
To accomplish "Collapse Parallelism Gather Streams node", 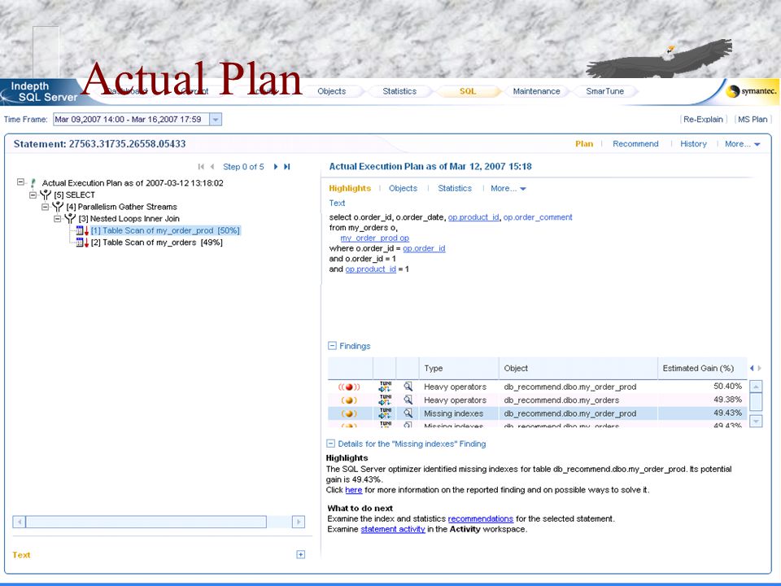I will (45, 207).
